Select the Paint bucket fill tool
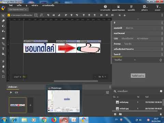The width and height of the screenshot is (164, 123). tap(3, 54)
